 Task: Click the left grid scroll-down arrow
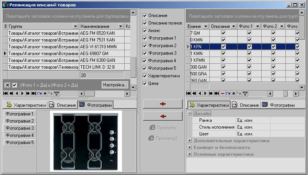[x=133, y=87]
